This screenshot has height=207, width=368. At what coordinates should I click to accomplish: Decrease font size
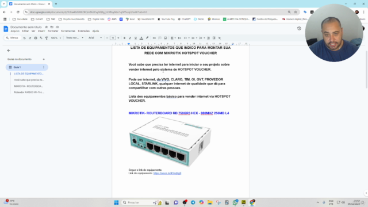108,38
